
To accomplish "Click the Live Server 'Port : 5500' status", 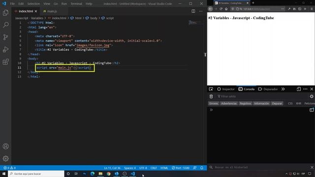I will coord(181,168).
